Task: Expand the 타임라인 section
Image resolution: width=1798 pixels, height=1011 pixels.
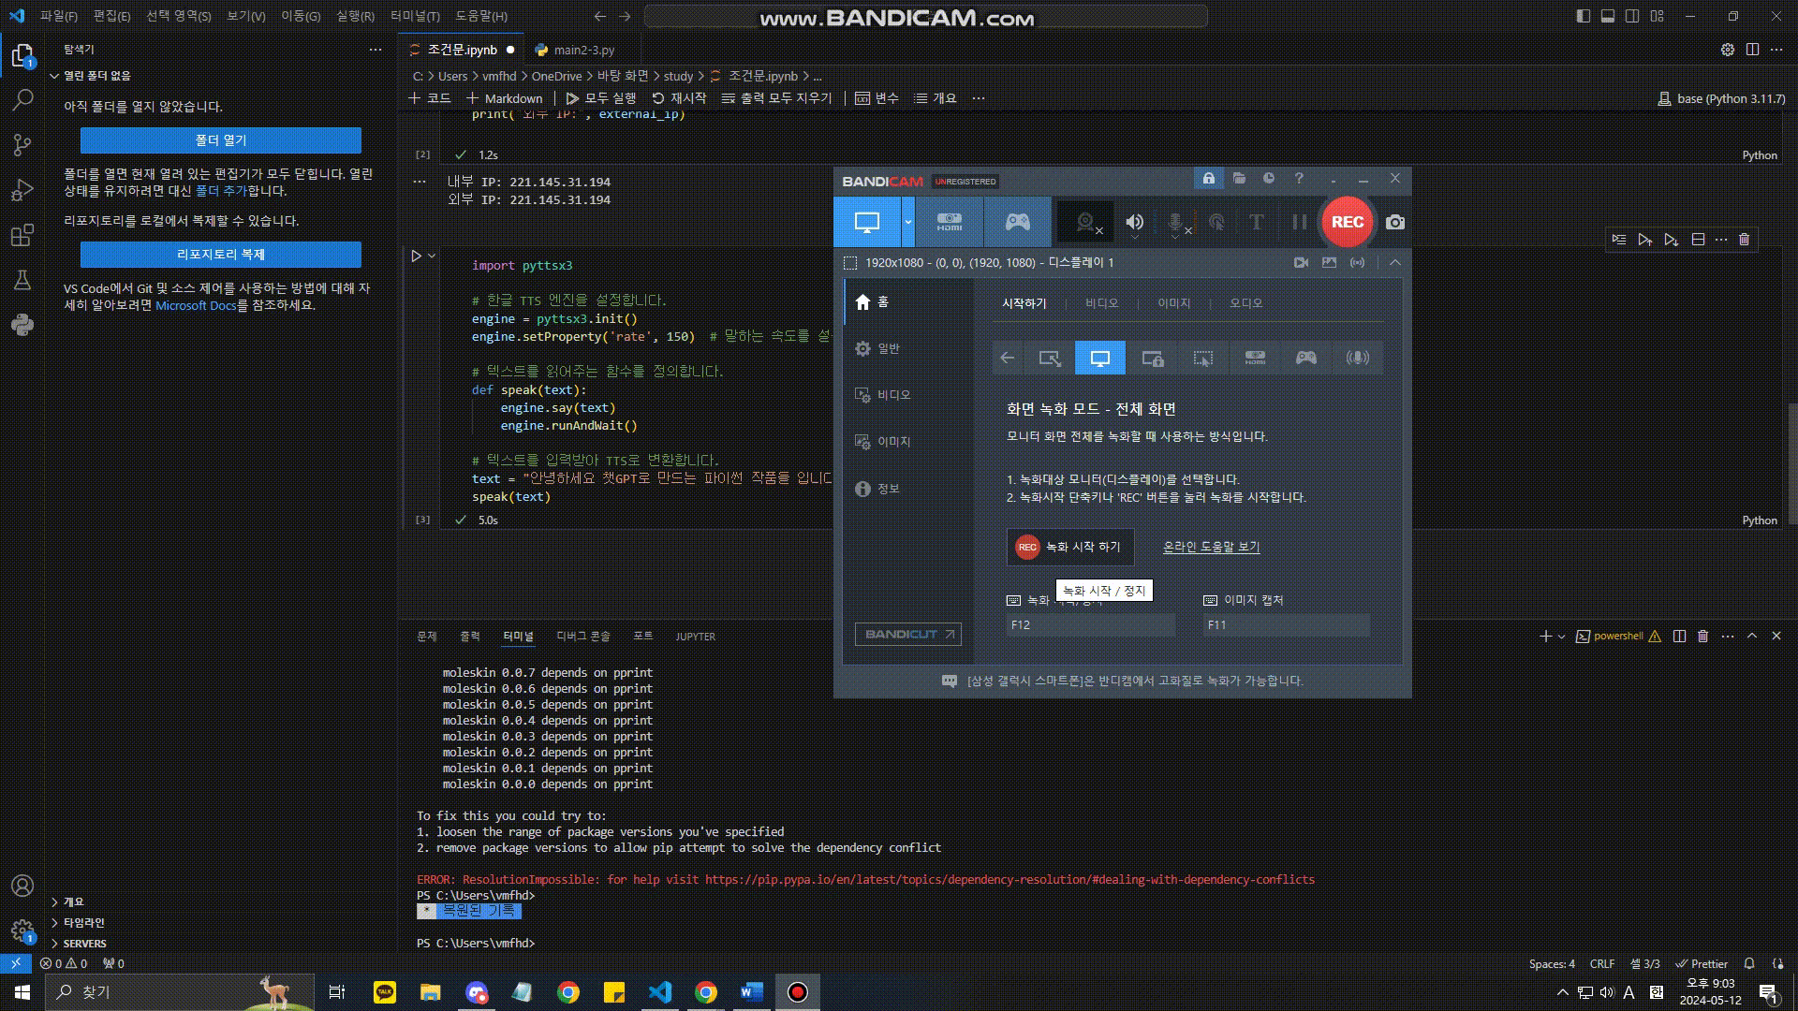Action: (x=83, y=922)
